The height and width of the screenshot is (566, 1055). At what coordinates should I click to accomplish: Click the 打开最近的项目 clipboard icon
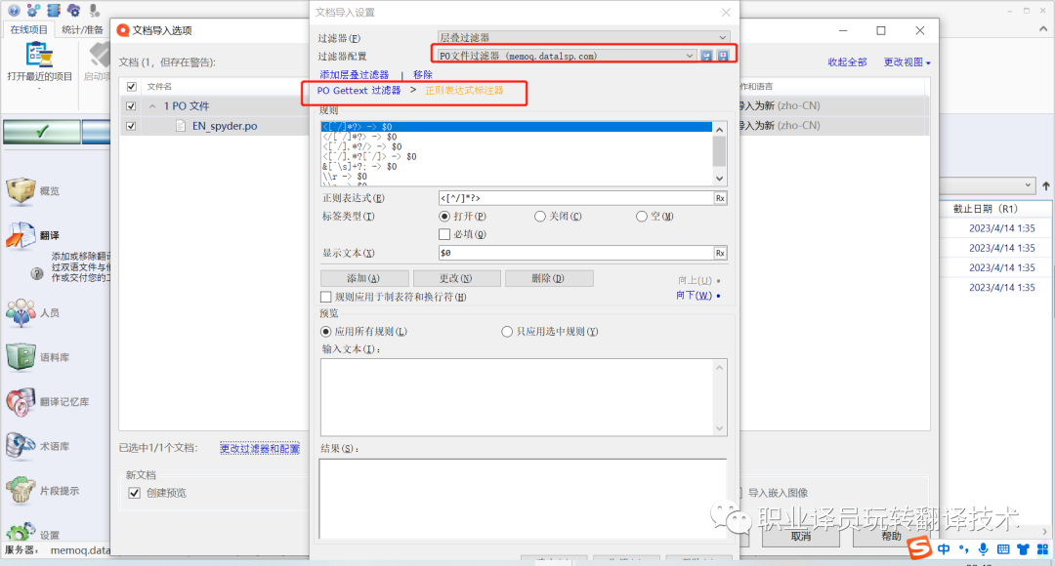39,55
